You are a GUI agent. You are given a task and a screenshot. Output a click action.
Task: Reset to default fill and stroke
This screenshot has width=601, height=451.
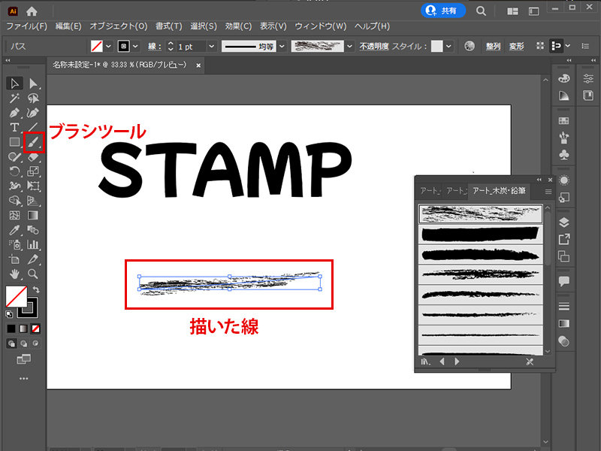(8, 313)
